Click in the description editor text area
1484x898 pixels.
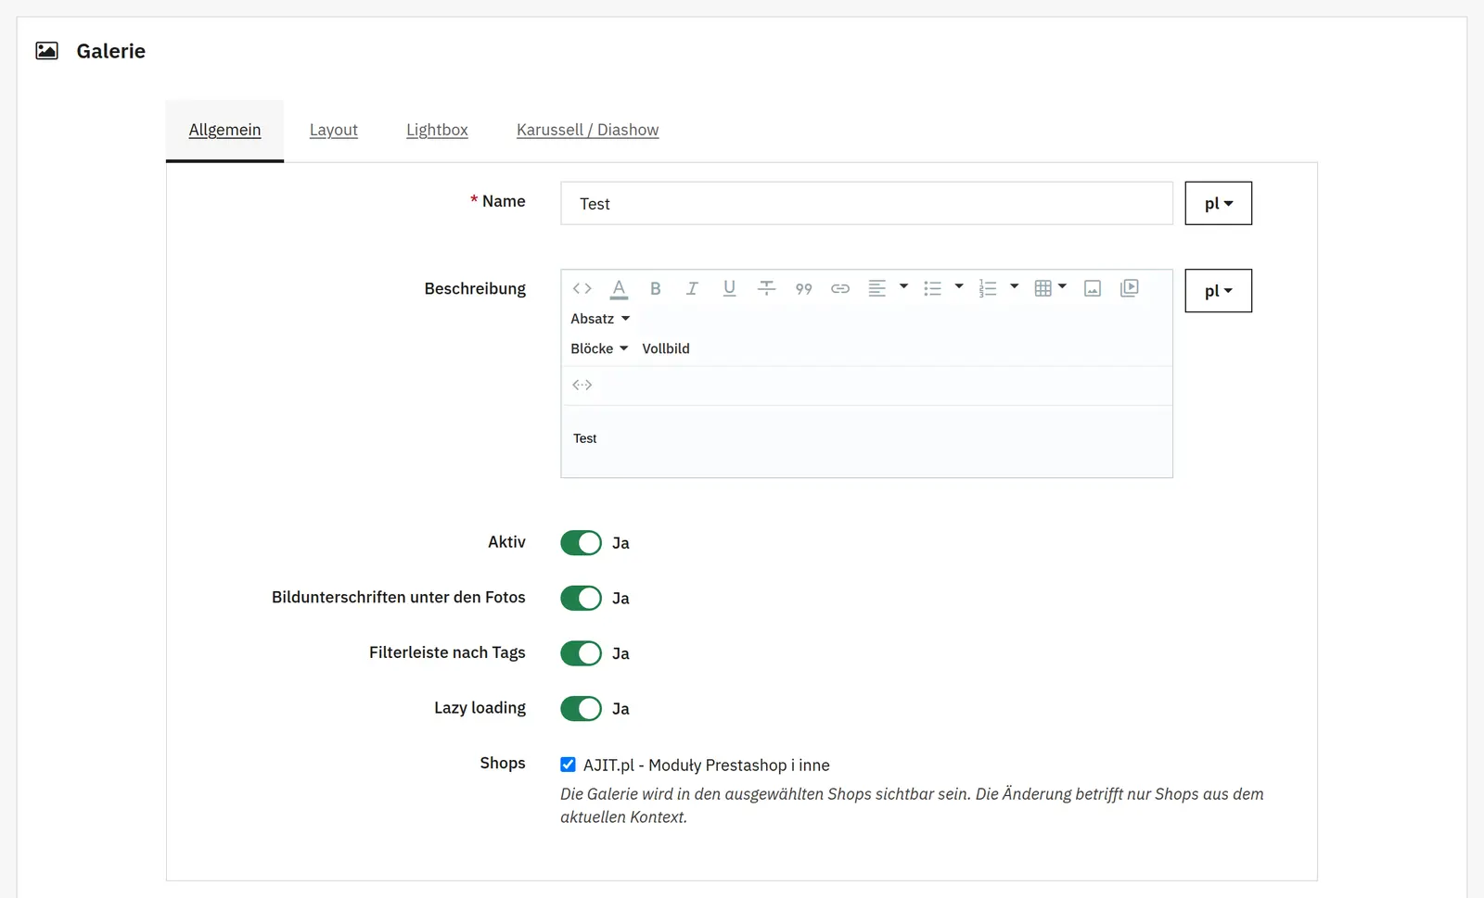pos(866,441)
